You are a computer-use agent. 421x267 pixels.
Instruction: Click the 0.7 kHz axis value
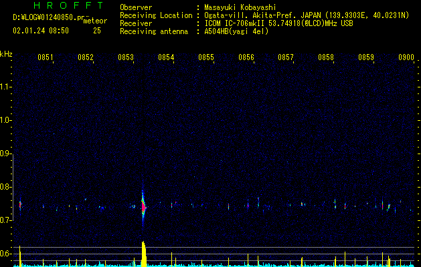coord(6,220)
